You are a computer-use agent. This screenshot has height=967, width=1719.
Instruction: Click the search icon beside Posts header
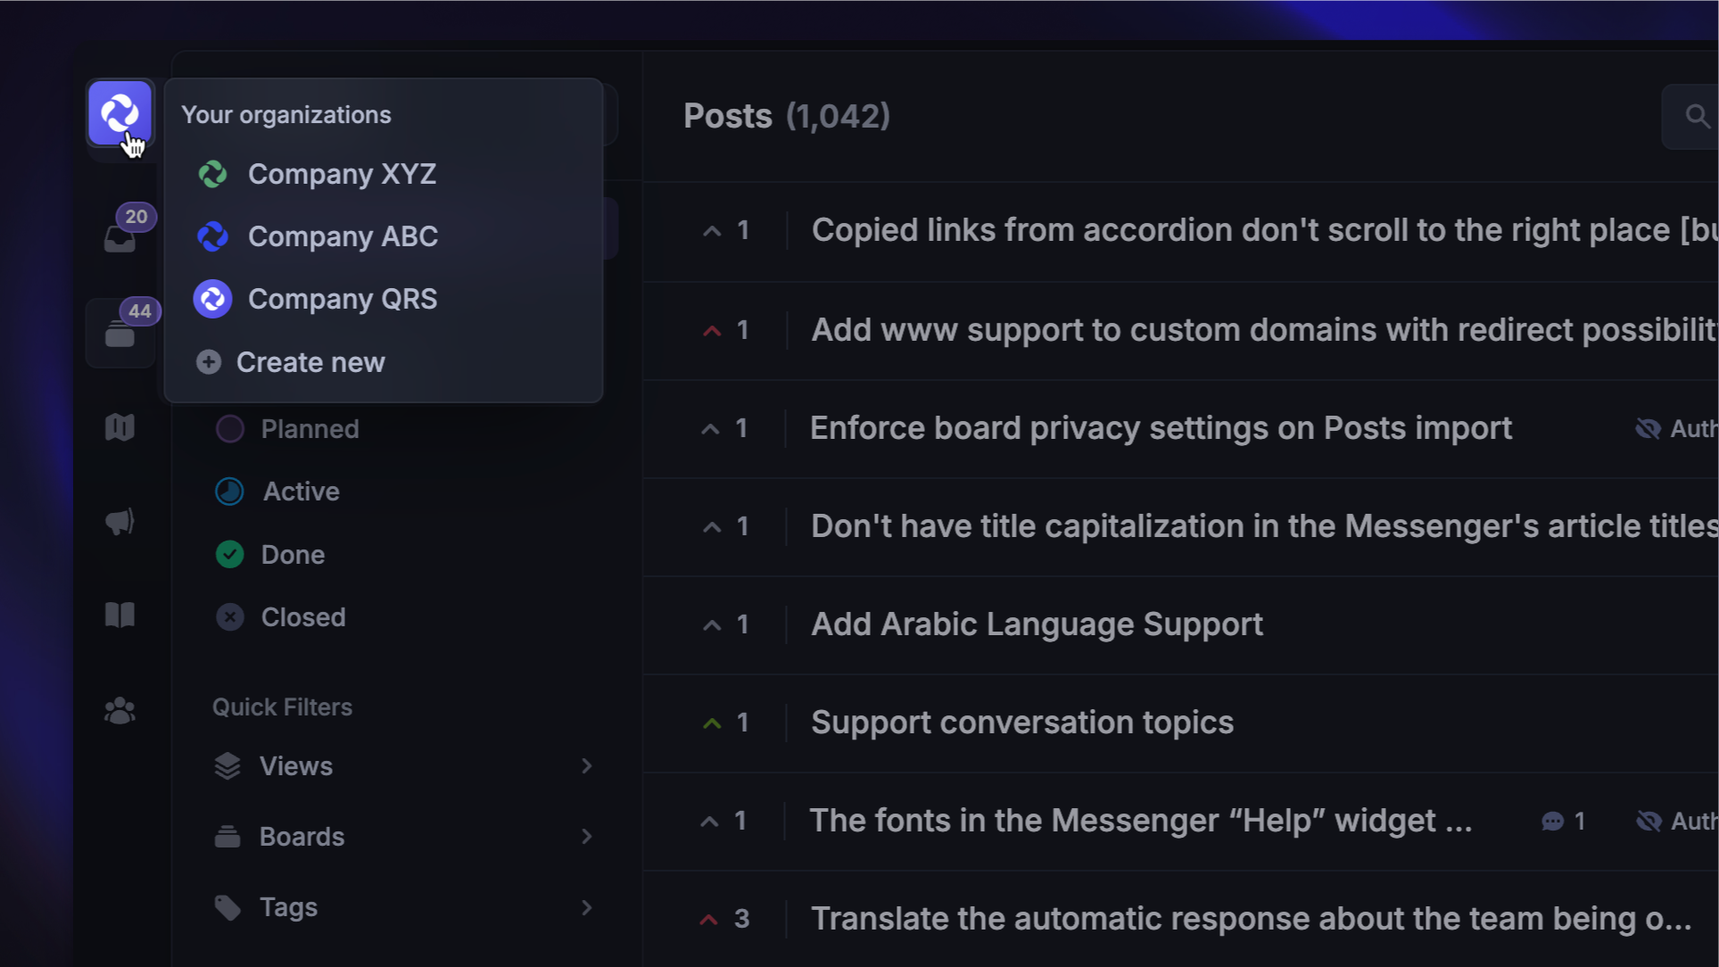1696,116
